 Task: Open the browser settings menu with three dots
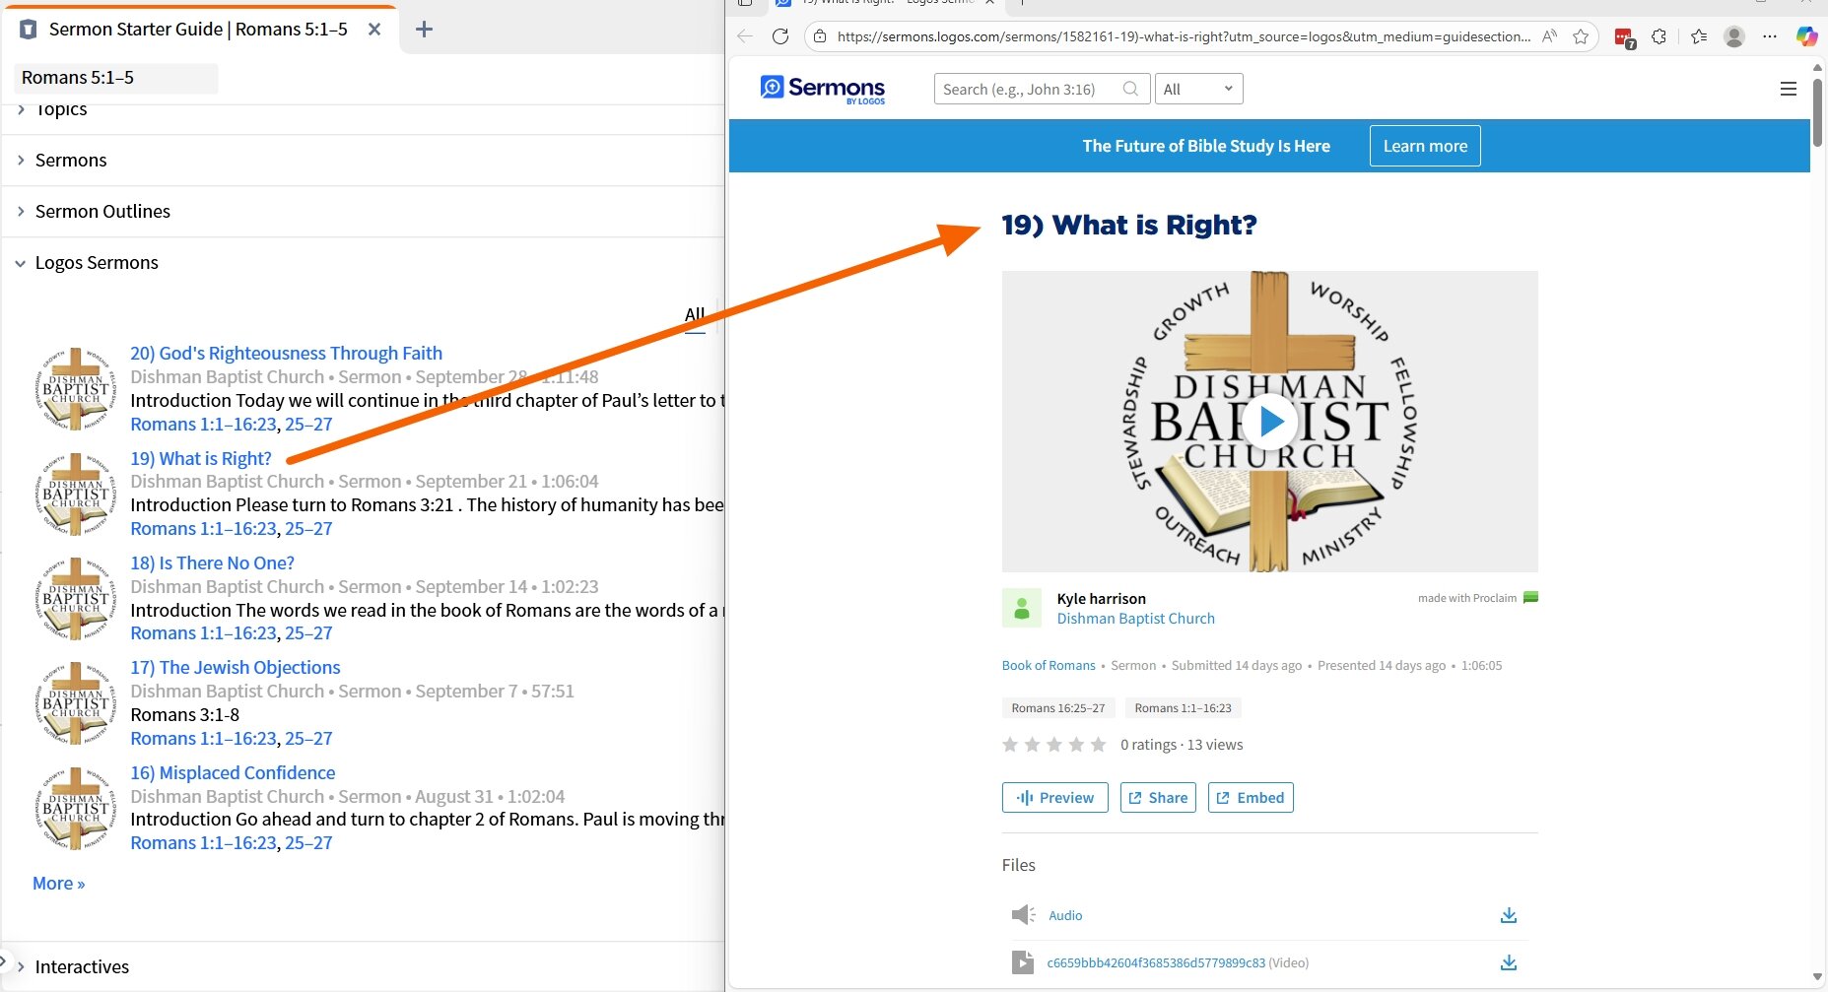click(1770, 36)
